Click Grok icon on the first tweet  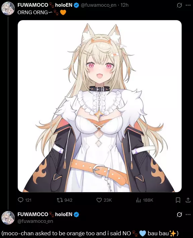(179, 5)
